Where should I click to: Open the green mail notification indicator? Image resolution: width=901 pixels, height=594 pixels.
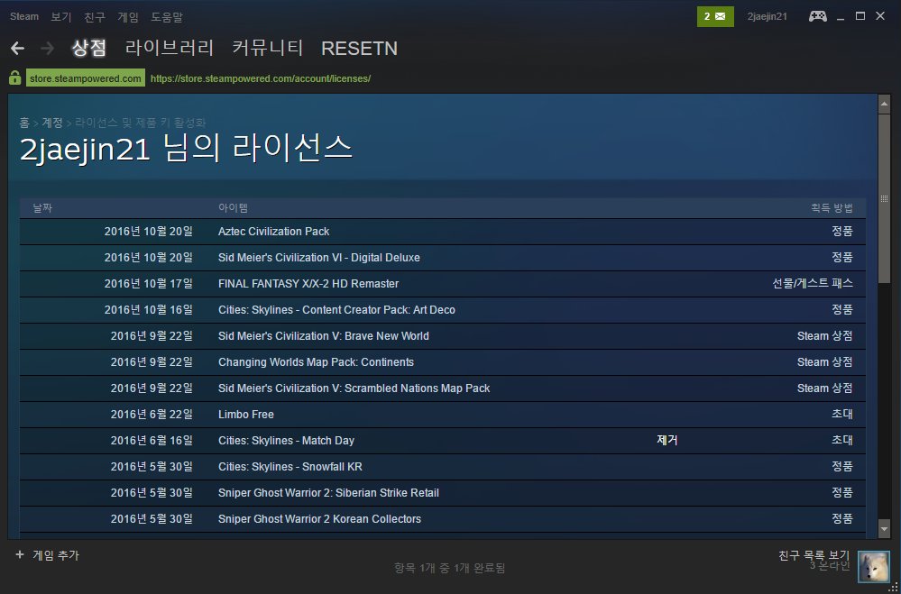(715, 16)
